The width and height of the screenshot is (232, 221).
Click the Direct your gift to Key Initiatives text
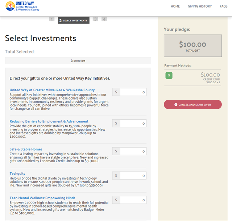(x=60, y=78)
